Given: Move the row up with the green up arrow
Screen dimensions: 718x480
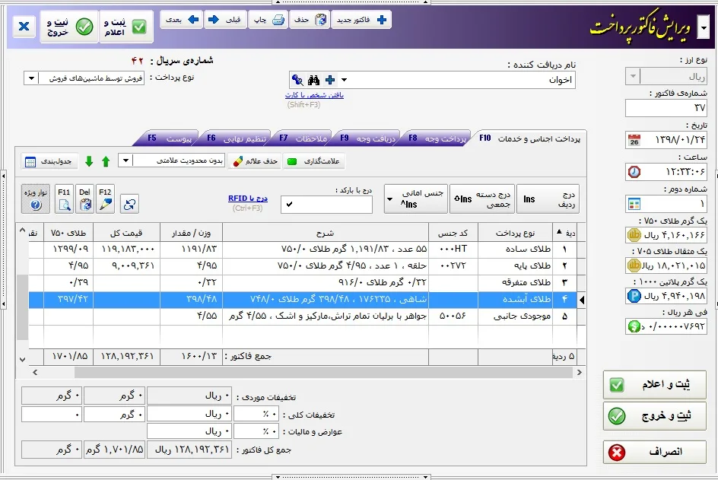Looking at the screenshot, I should [x=106, y=161].
